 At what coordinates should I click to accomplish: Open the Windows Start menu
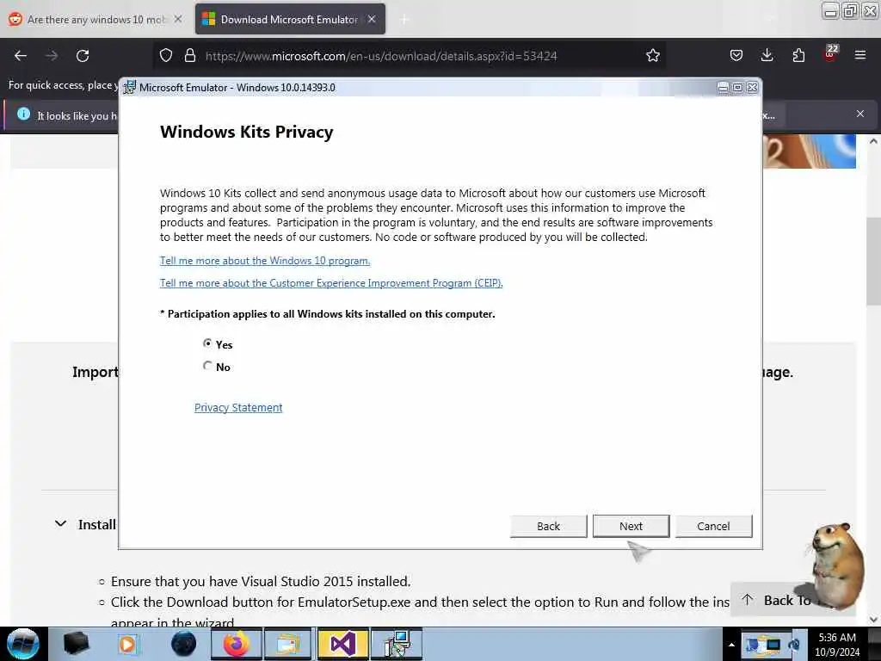[23, 644]
